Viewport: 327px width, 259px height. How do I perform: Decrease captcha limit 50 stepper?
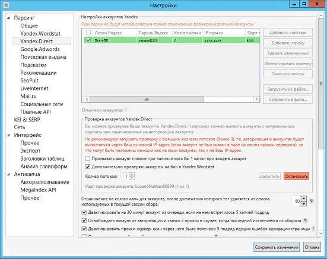tap(304, 204)
